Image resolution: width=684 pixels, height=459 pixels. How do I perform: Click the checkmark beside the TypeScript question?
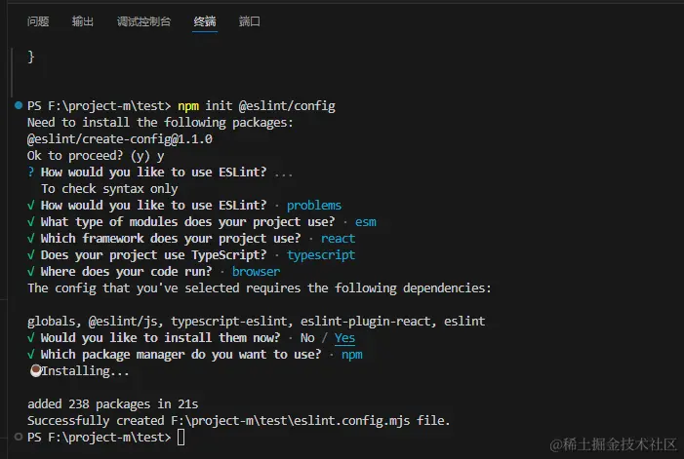(31, 254)
